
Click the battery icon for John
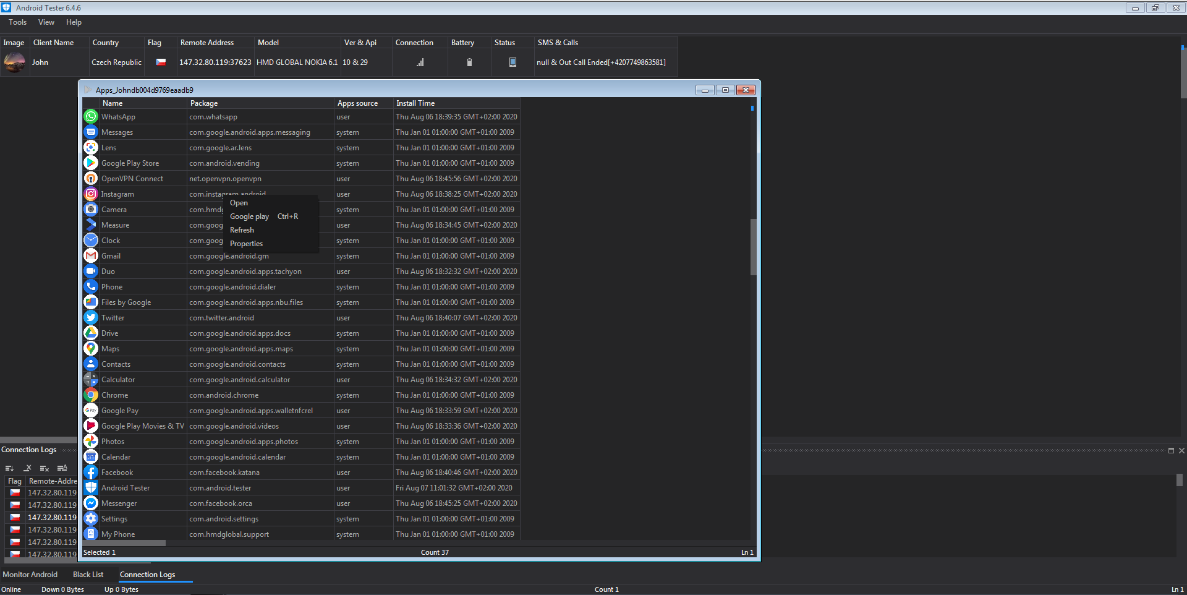469,62
